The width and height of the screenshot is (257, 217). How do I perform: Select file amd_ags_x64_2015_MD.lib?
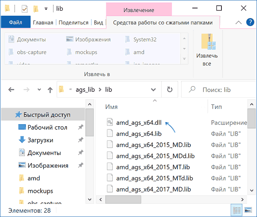[154, 145]
